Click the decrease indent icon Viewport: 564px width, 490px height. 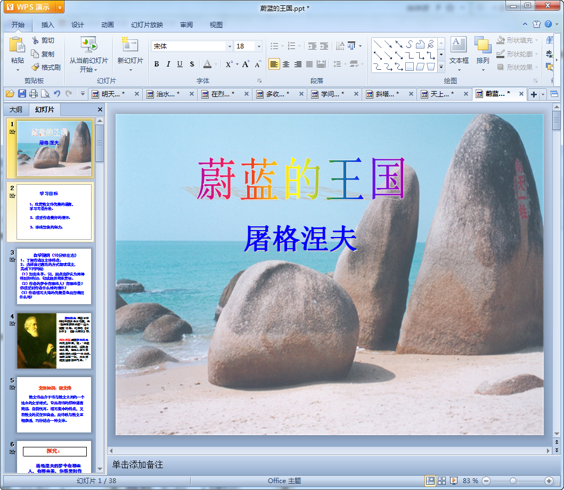[312, 46]
